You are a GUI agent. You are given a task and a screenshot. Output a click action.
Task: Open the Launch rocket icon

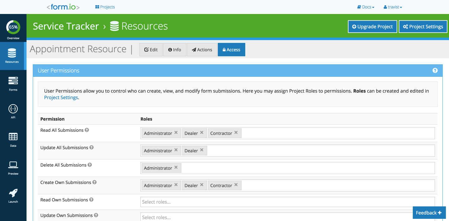(13, 193)
